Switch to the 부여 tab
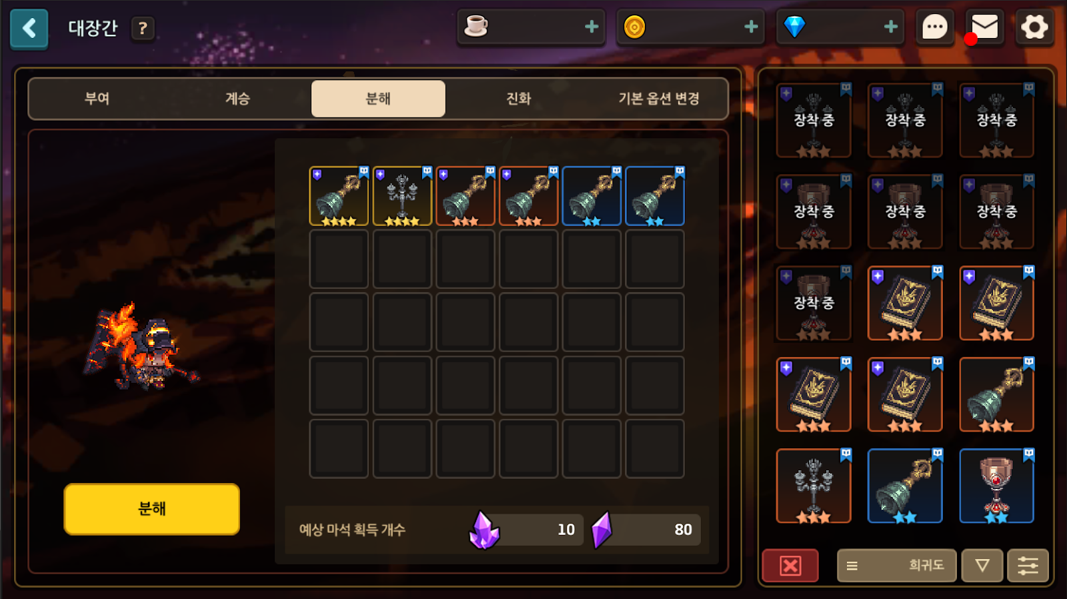 tap(97, 99)
